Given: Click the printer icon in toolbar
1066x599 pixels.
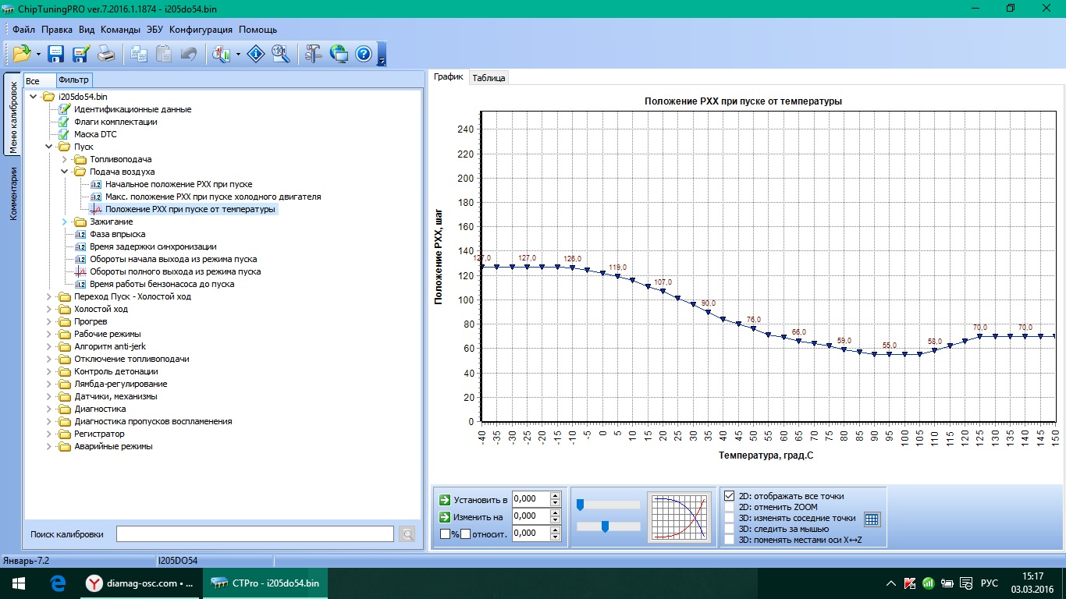Looking at the screenshot, I should [x=106, y=54].
